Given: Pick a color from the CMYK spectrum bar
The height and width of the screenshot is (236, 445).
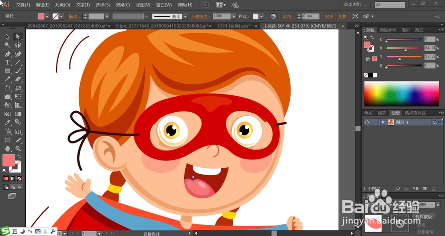Looking at the screenshot, I should tap(401, 94).
